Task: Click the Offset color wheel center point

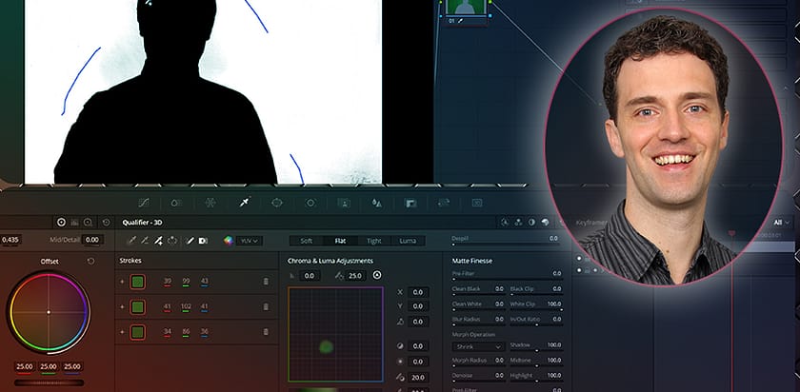Action: coord(49,312)
